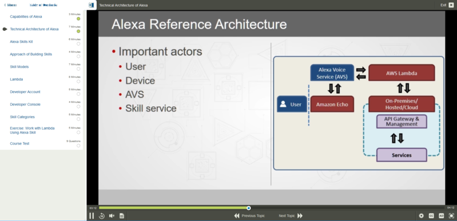The height and width of the screenshot is (221, 457).
Task: Go to the Next Topic
Action: (x=291, y=216)
